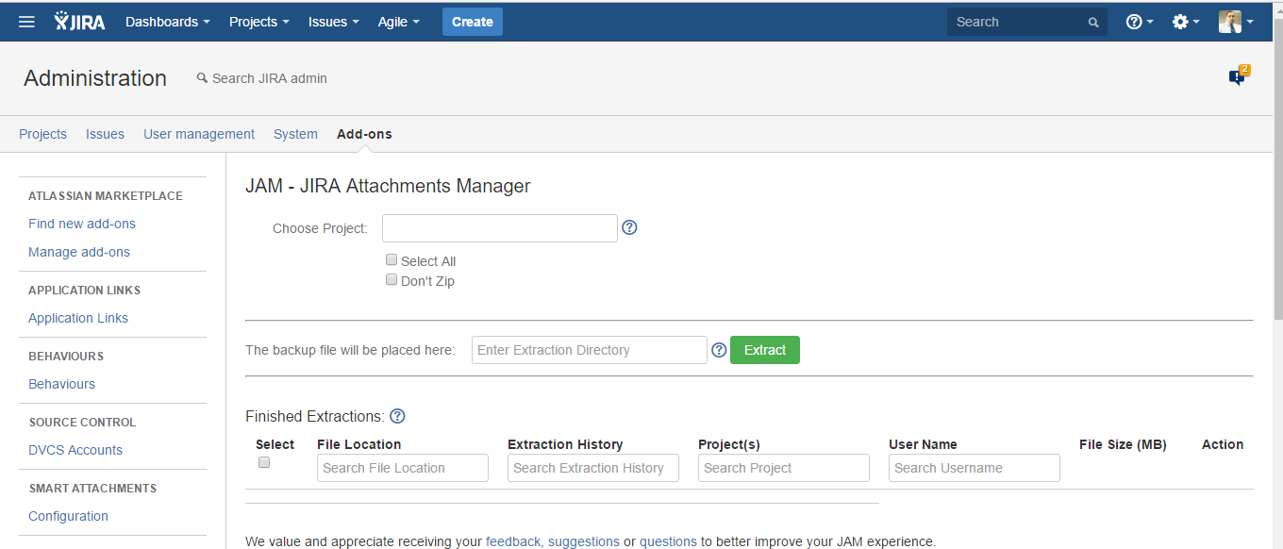Open the feedback notification icon
Viewport: 1283px width, 549px height.
(1238, 77)
